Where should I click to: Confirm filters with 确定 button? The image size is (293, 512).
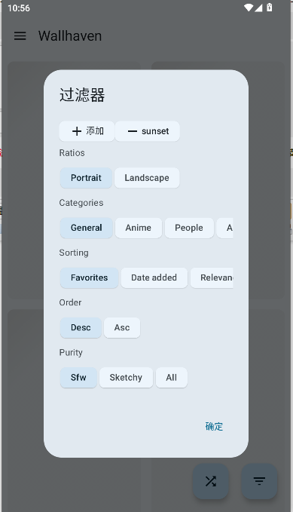click(x=214, y=427)
